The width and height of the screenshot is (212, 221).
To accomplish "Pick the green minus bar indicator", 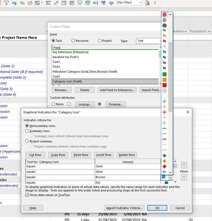I will pos(164,128).
